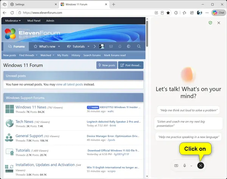Open view all latest posts link
Viewport: 227px width, 179px height.
[70, 84]
